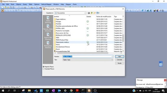Open the view menu icon in dialog
Image resolution: width=167 pixels, height=93 pixels.
pyautogui.click(x=98, y=13)
